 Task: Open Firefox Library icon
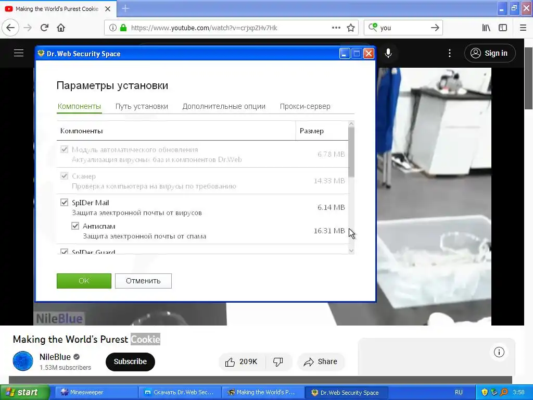tap(486, 28)
